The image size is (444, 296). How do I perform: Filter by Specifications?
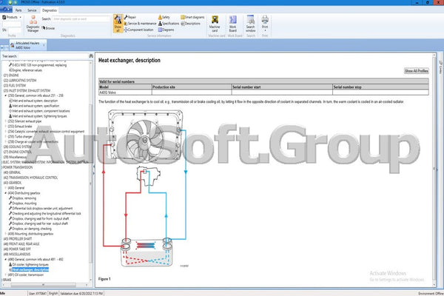tap(169, 24)
